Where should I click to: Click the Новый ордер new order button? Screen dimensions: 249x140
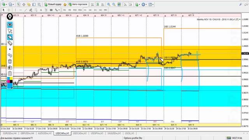pyautogui.click(x=53, y=4)
